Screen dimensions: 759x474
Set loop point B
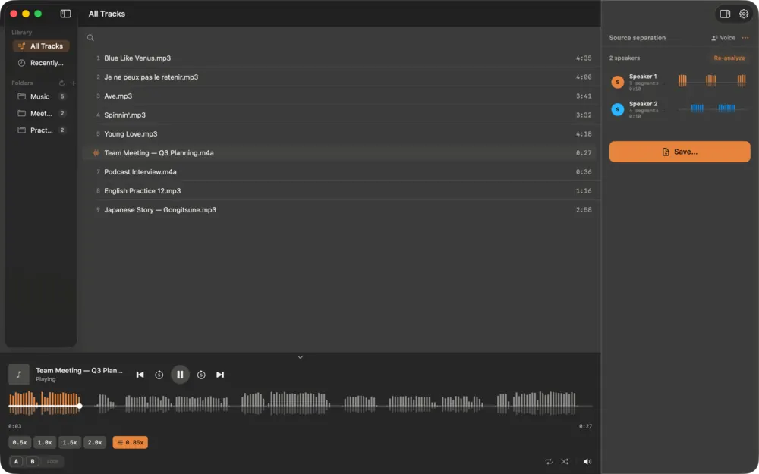(x=33, y=461)
